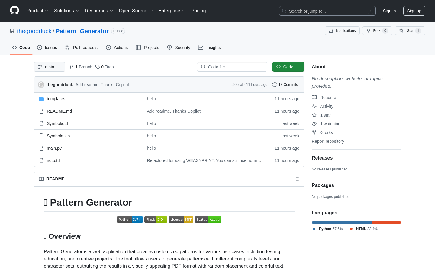Click the fork icon beside 0 forks

314,132
